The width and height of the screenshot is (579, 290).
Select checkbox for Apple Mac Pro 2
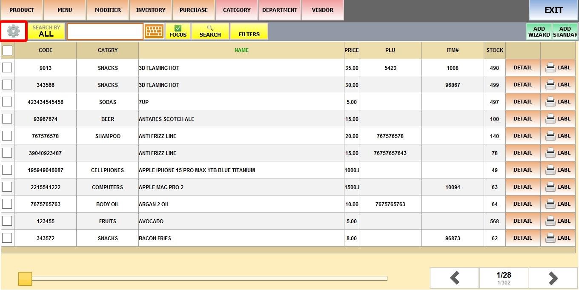point(7,187)
